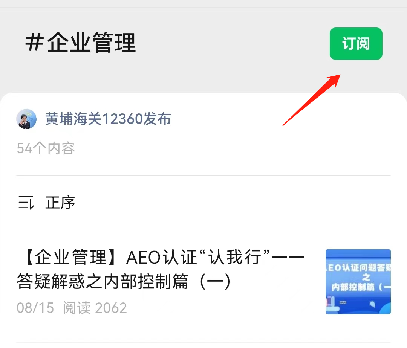This screenshot has width=407, height=348.
Task: Tap the green 订阅 subscribe button
Action: tap(356, 44)
